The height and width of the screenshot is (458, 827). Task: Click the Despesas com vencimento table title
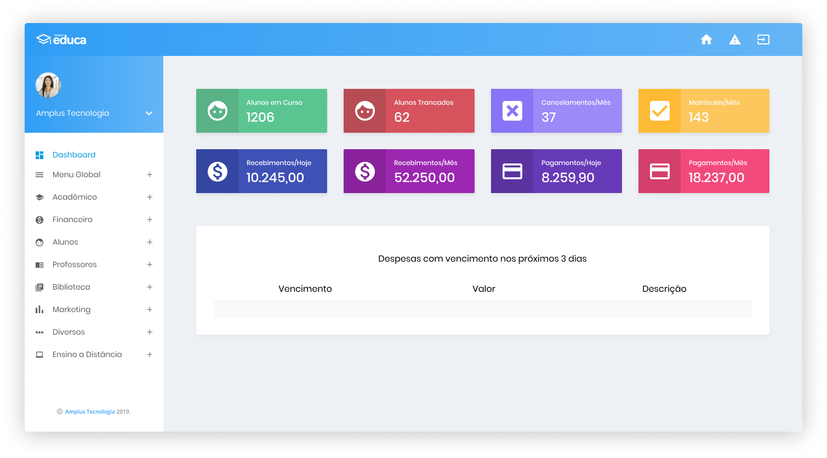coord(482,258)
